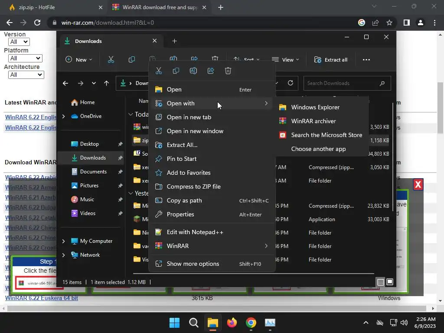Image resolution: width=444 pixels, height=333 pixels.
Task: Click the Rename icon in context menu
Action: 193,71
